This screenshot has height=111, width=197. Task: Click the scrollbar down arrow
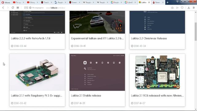coord(196,109)
